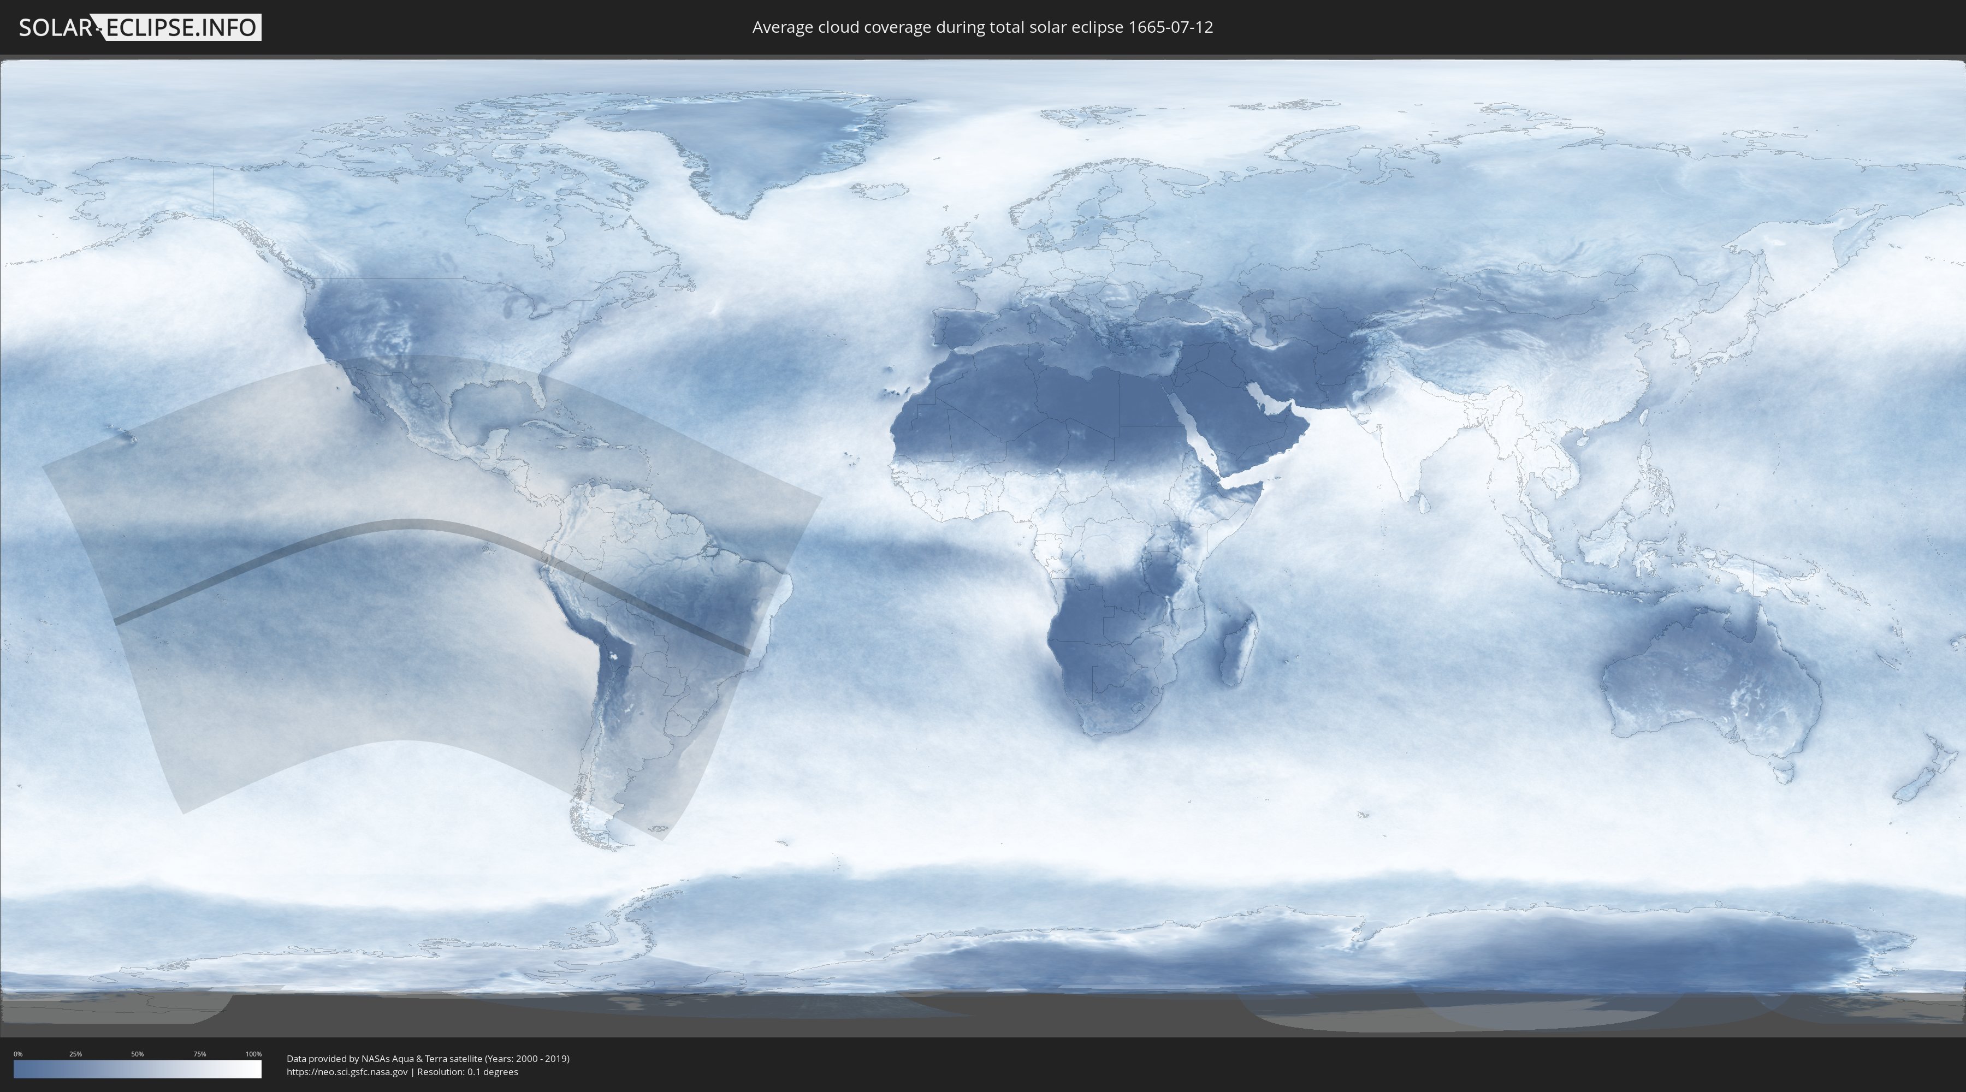Click the 100% legend label

[253, 1054]
